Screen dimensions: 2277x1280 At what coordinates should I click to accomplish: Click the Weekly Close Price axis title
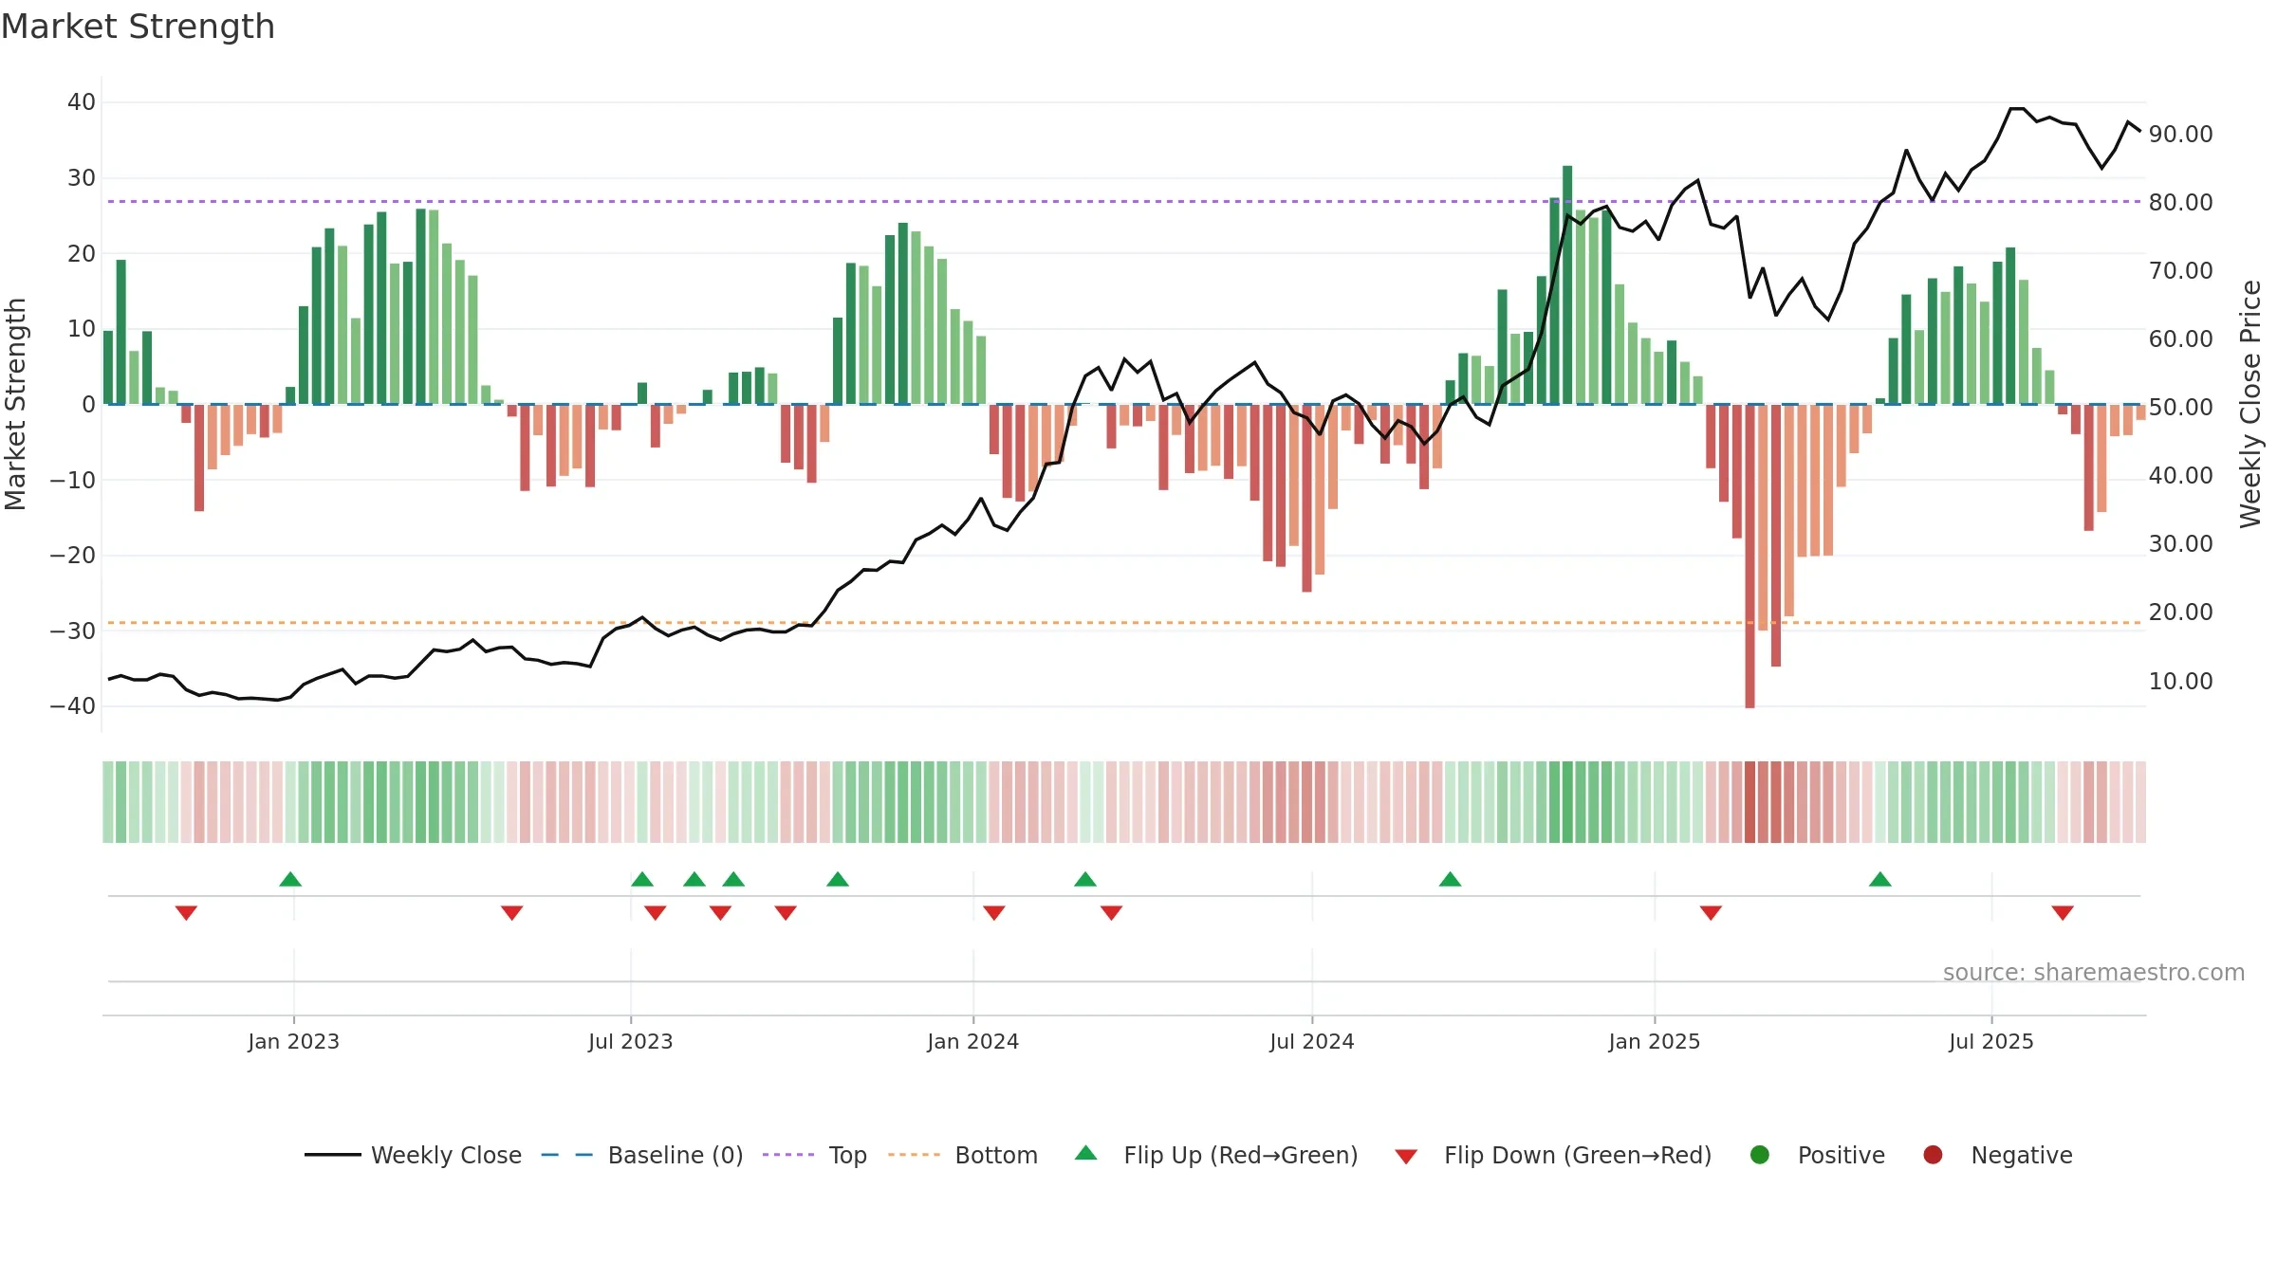click(2250, 404)
